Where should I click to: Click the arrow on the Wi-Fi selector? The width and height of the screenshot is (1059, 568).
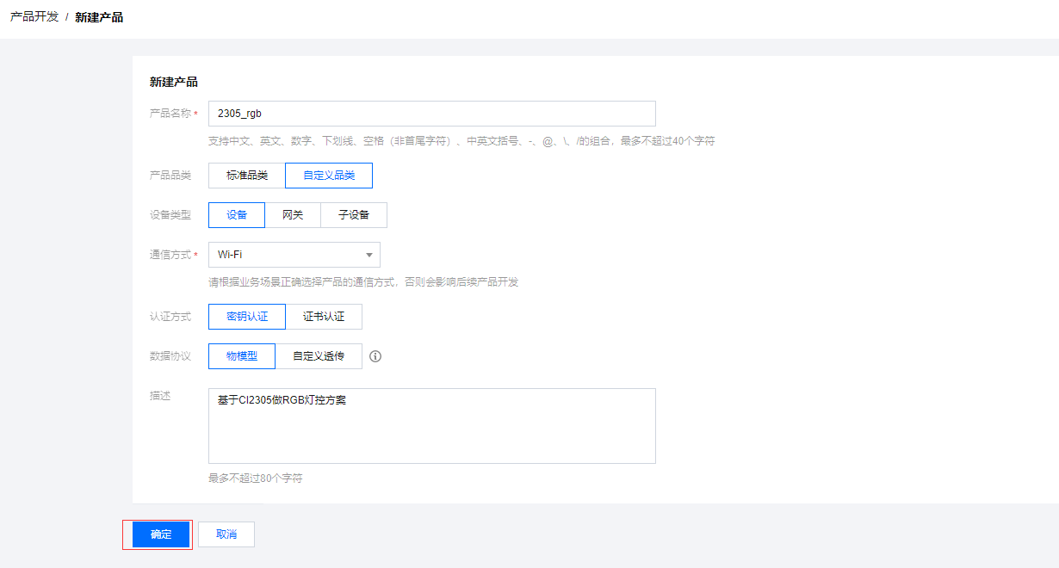(x=368, y=255)
